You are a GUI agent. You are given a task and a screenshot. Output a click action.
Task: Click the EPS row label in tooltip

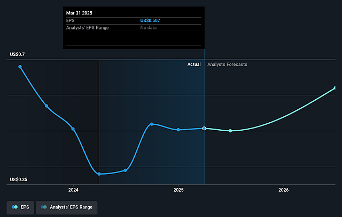tap(70, 20)
